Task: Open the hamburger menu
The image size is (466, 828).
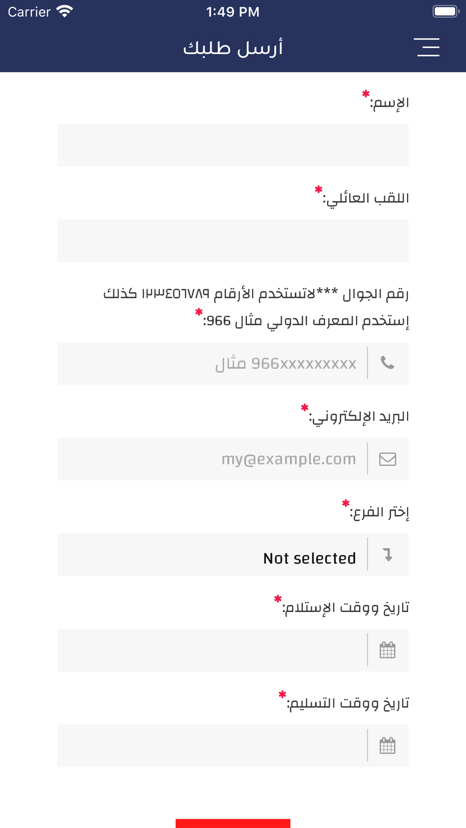Action: tap(427, 48)
